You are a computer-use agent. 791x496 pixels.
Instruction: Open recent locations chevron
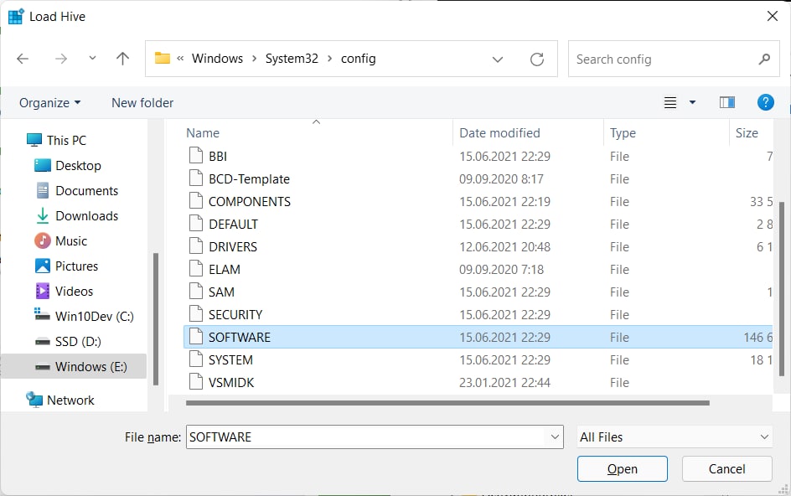click(x=92, y=58)
